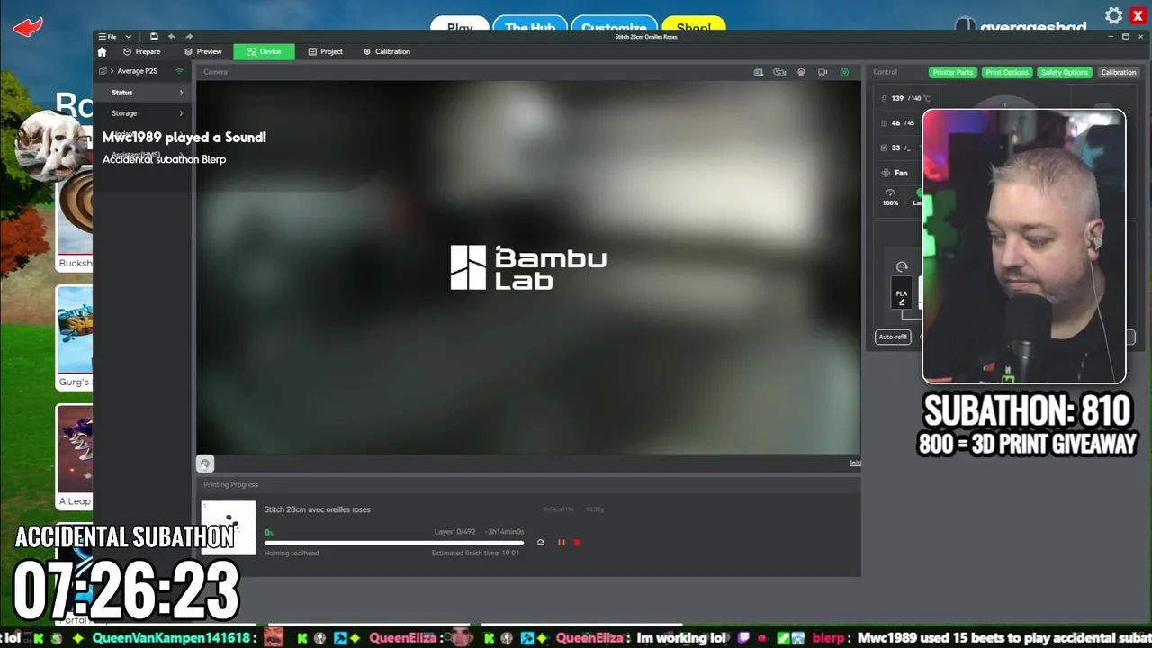Check Average P2S Wi-Fi signal icon

[179, 71]
